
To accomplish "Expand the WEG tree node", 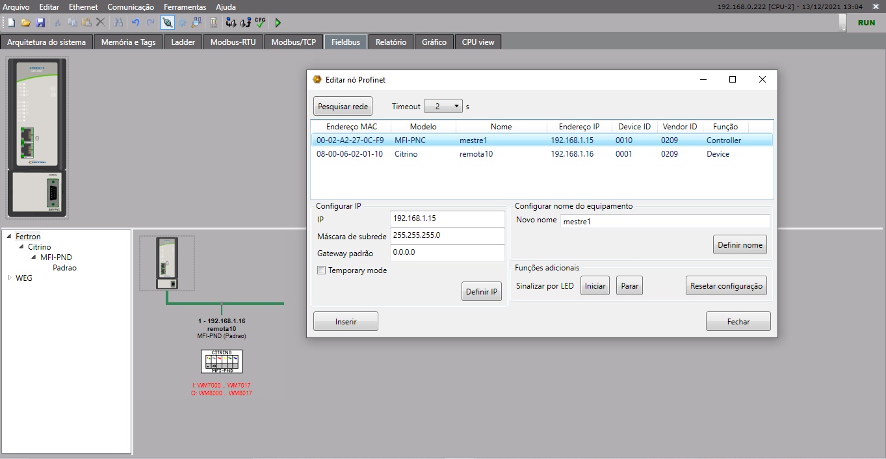I will coord(9,278).
